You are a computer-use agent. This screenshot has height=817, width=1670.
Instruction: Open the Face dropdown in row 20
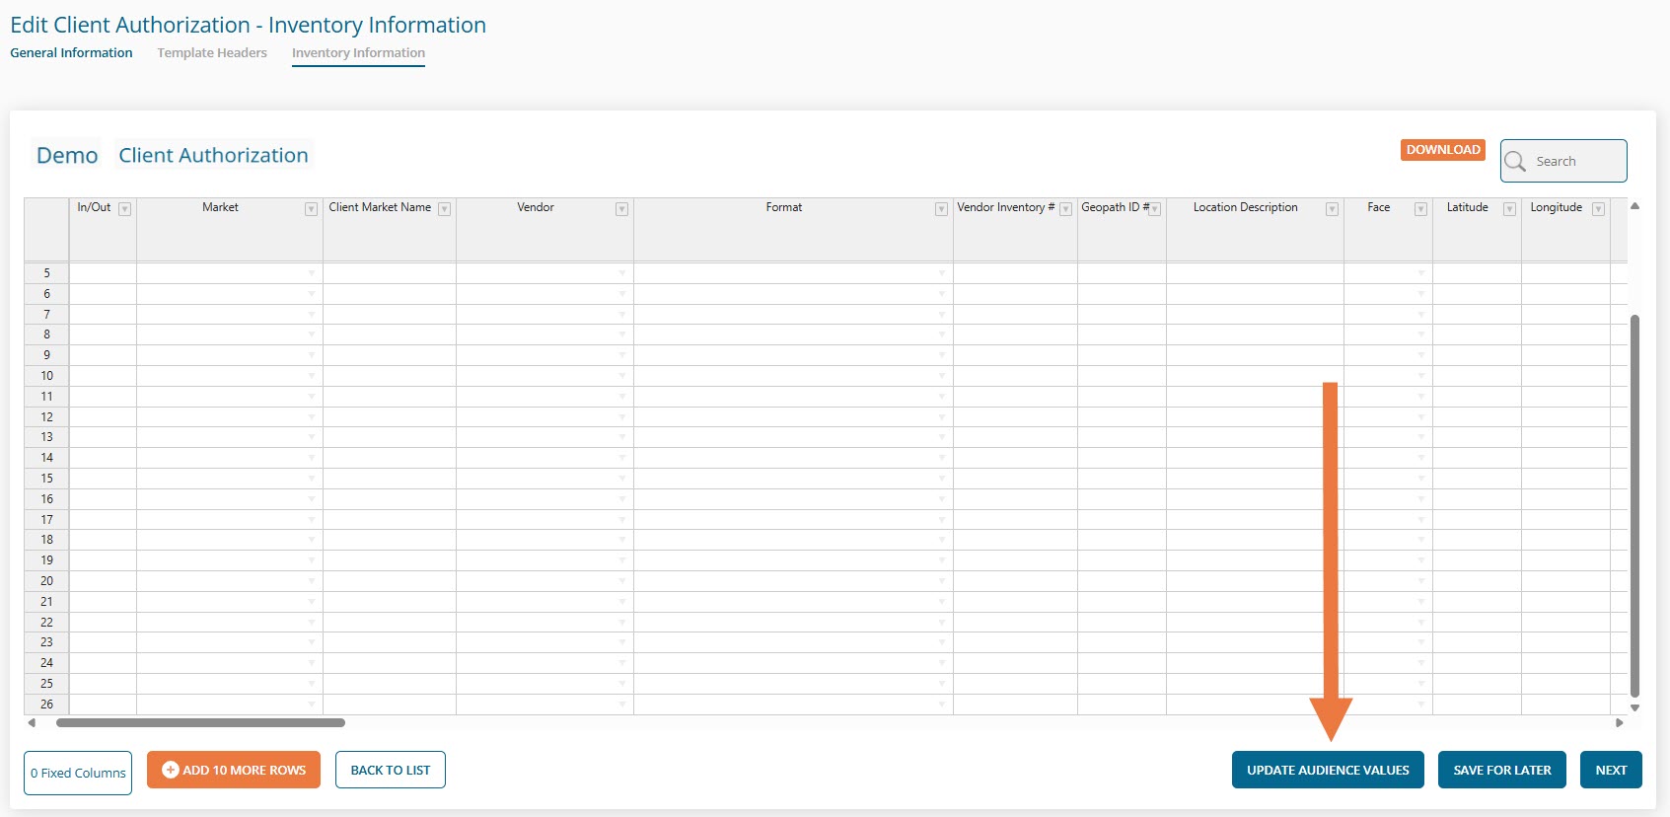(1421, 581)
